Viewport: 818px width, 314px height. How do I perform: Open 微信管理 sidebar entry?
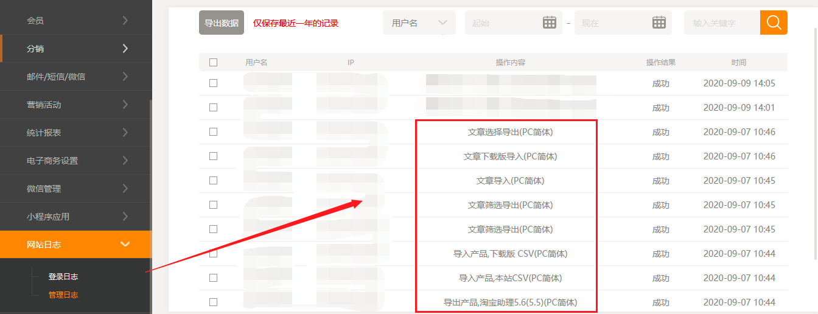pyautogui.click(x=75, y=189)
